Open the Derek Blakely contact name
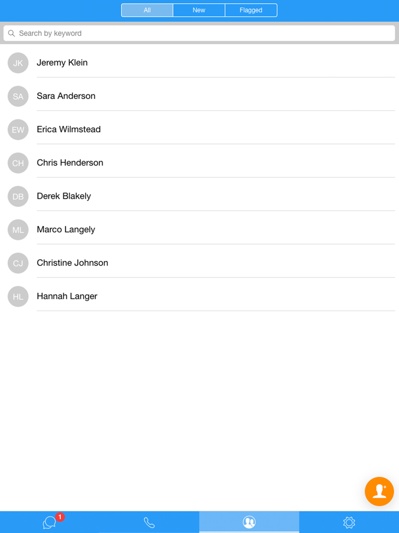Image resolution: width=399 pixels, height=533 pixels. click(x=64, y=196)
